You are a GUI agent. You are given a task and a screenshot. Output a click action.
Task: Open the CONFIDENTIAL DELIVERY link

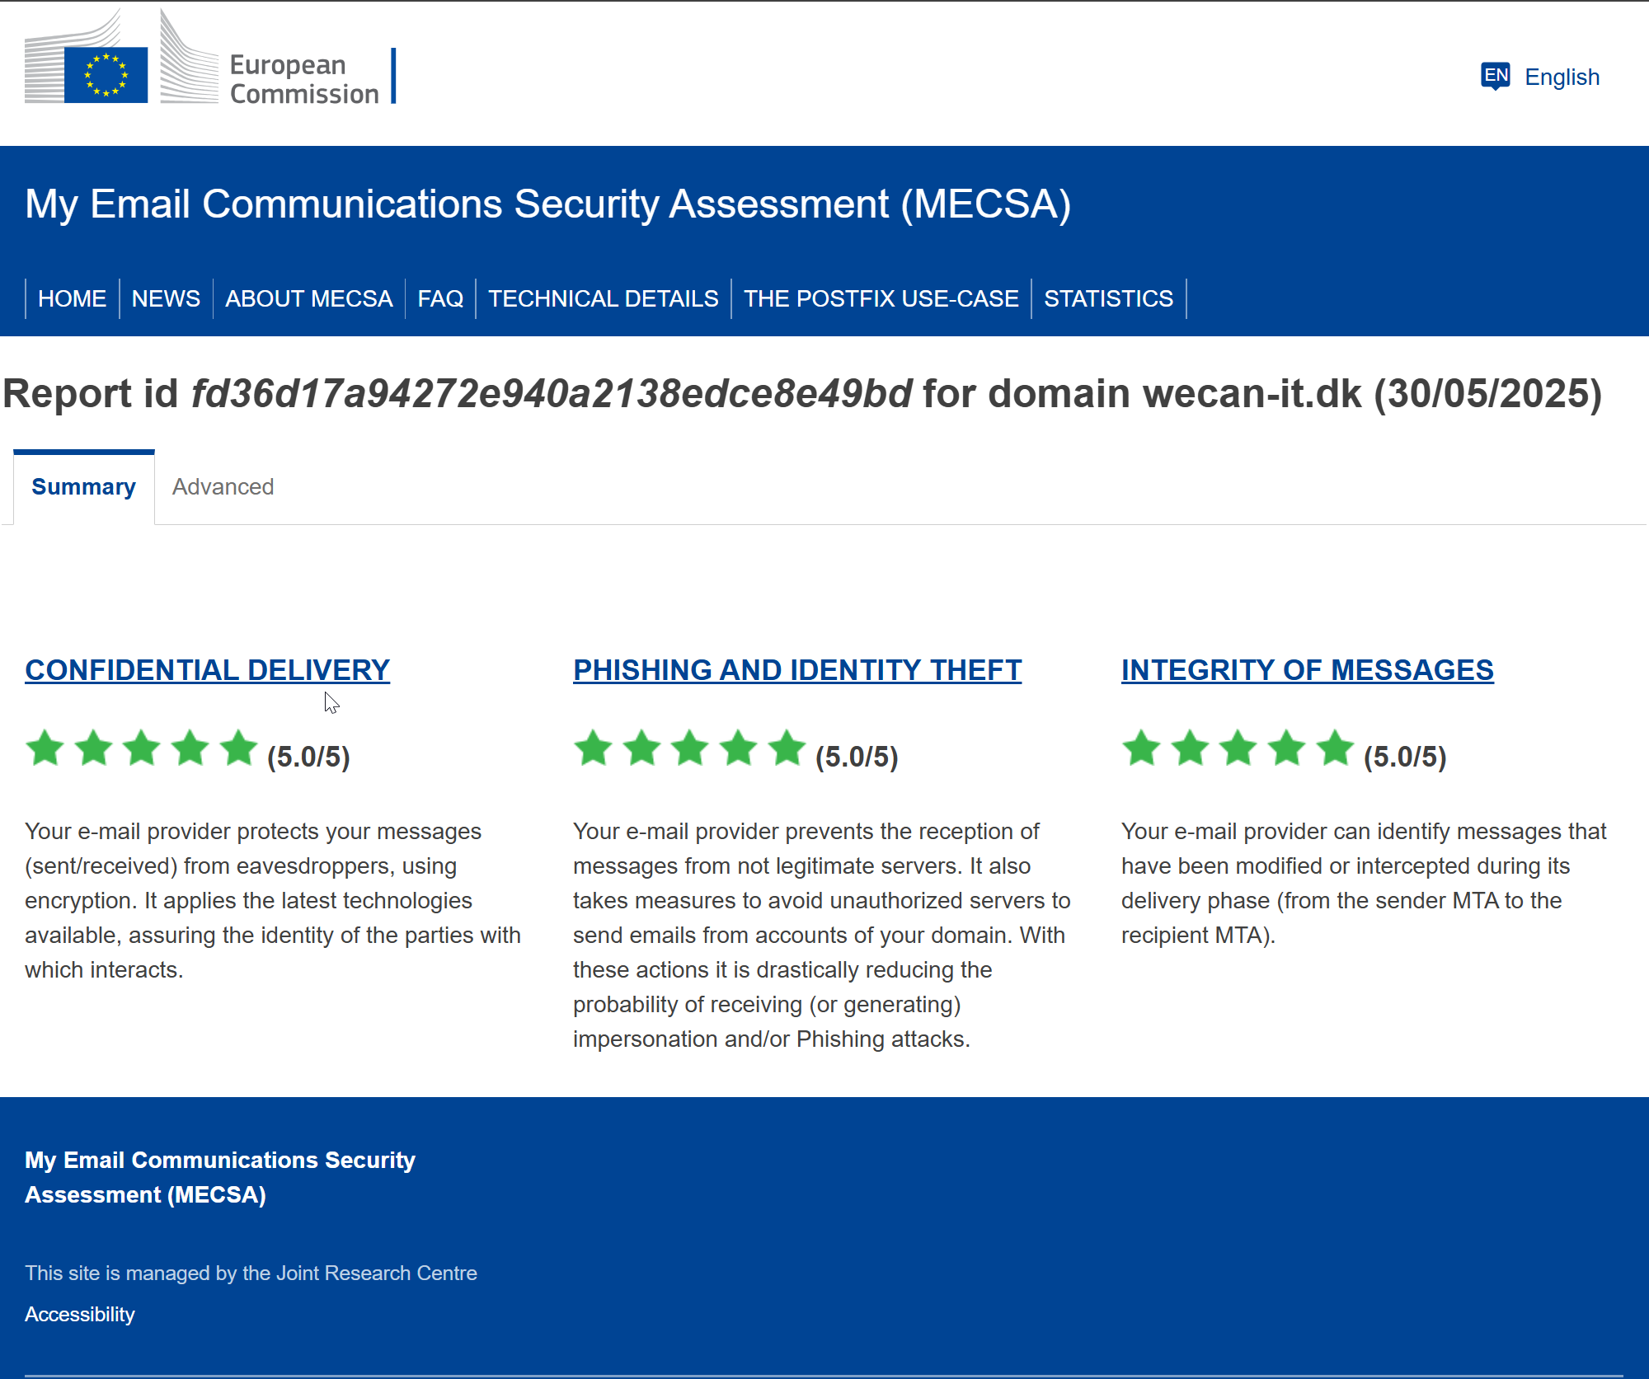tap(208, 670)
